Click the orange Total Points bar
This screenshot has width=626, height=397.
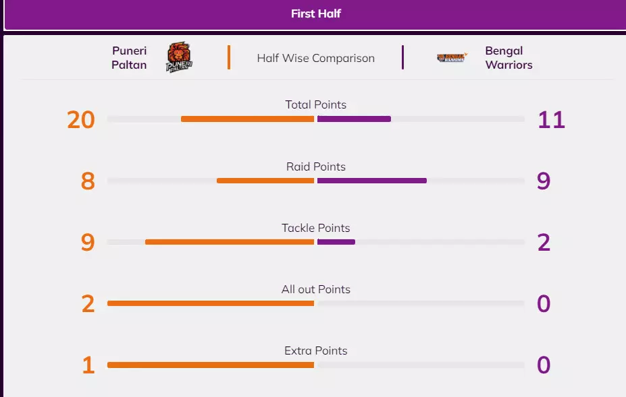(247, 119)
